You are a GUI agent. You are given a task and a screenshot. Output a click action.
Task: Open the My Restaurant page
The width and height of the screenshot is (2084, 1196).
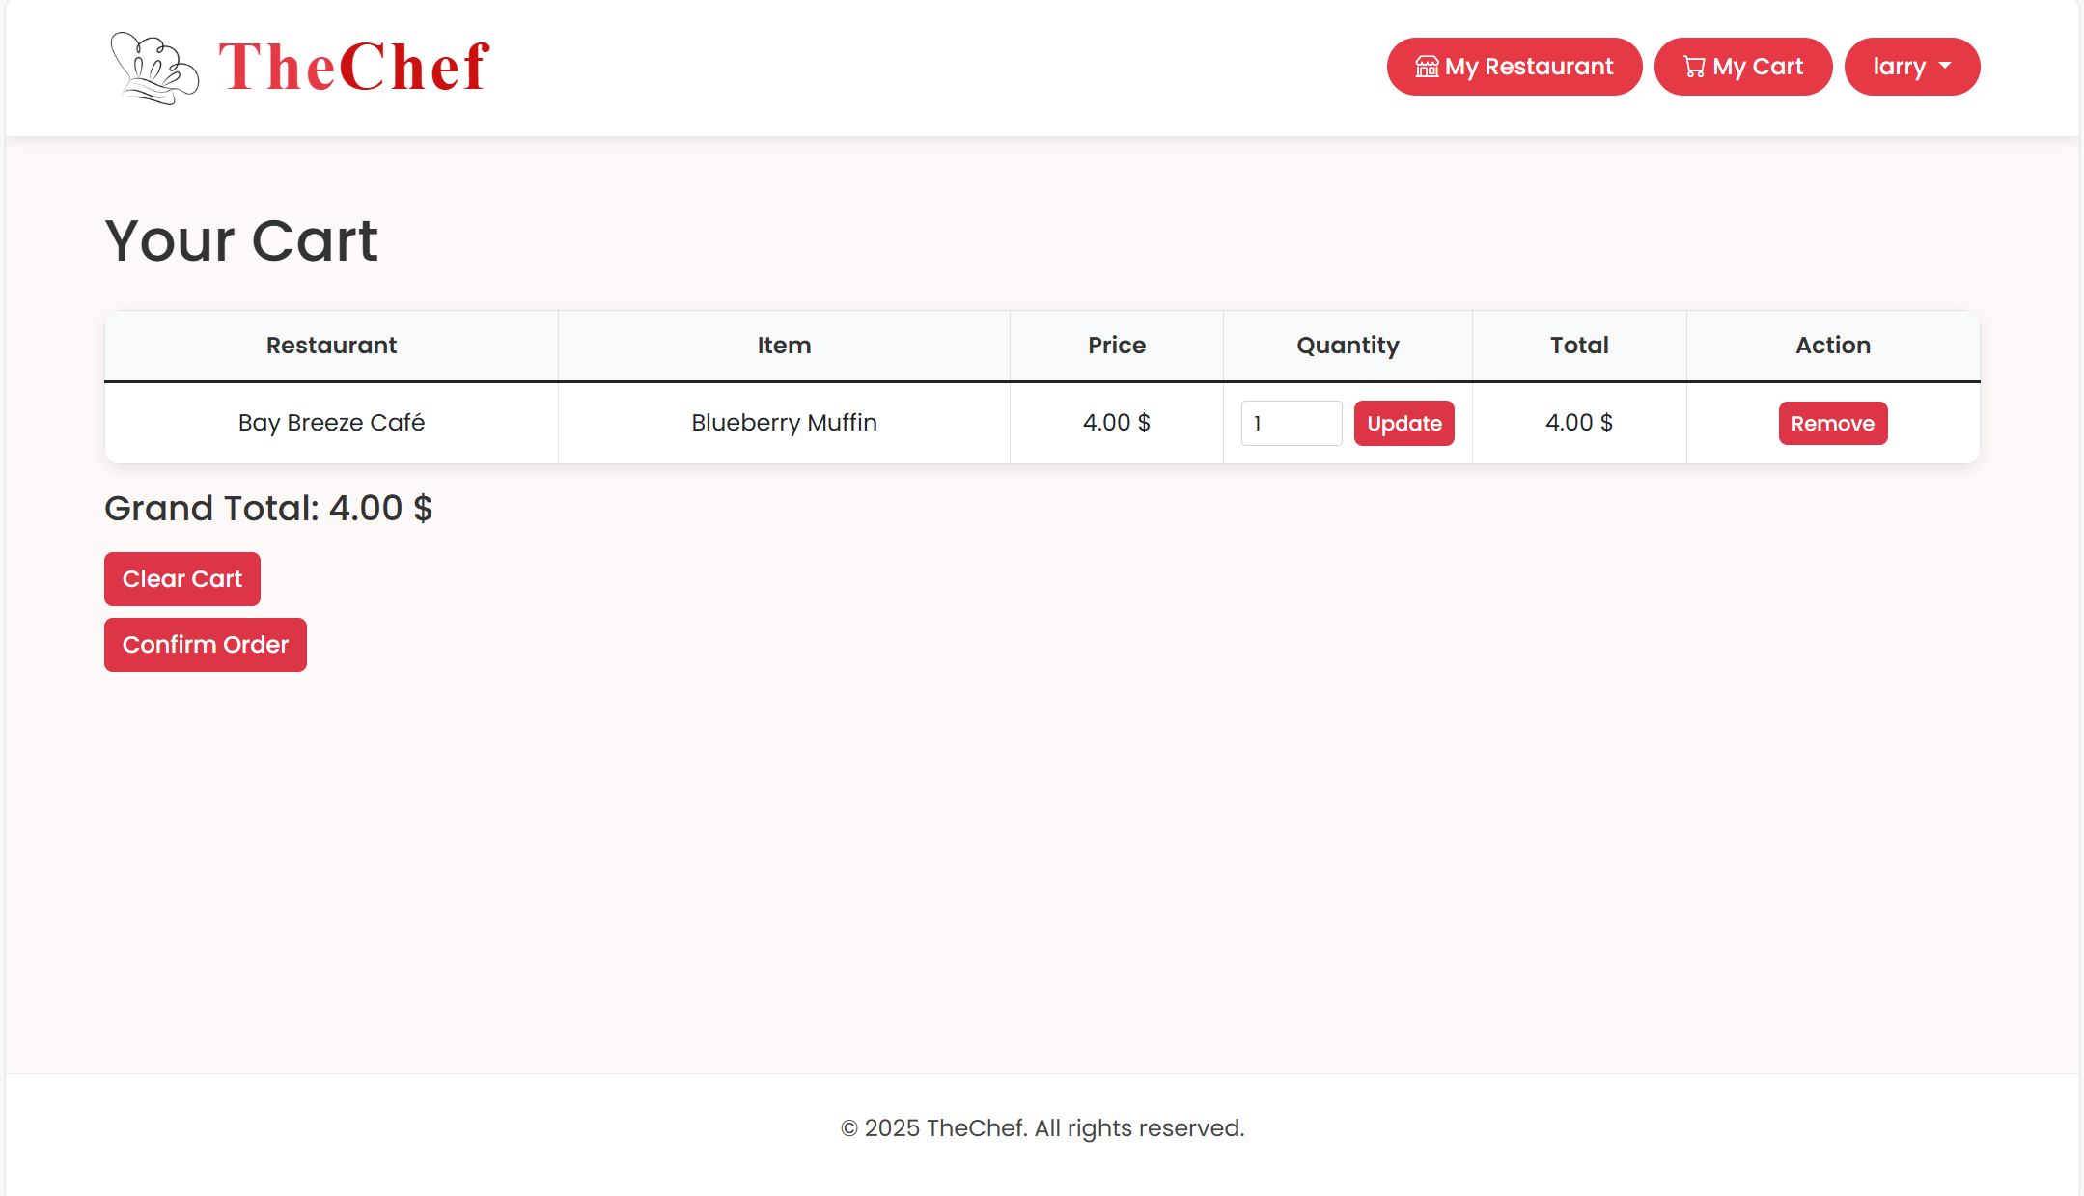pyautogui.click(x=1528, y=67)
